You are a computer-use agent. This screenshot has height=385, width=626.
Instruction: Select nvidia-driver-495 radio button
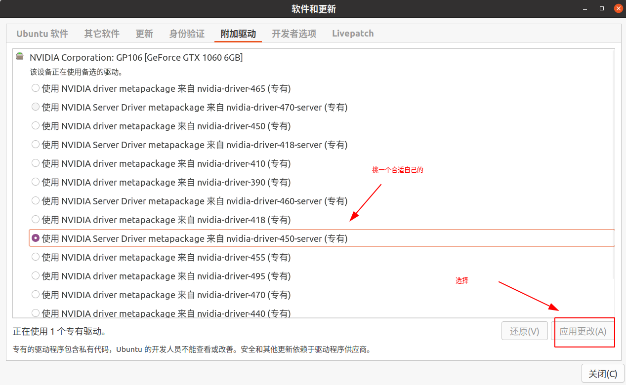tap(36, 275)
